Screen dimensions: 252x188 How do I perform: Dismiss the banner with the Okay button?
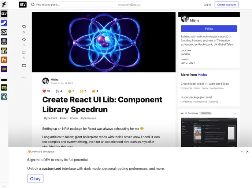pyautogui.click(x=35, y=178)
